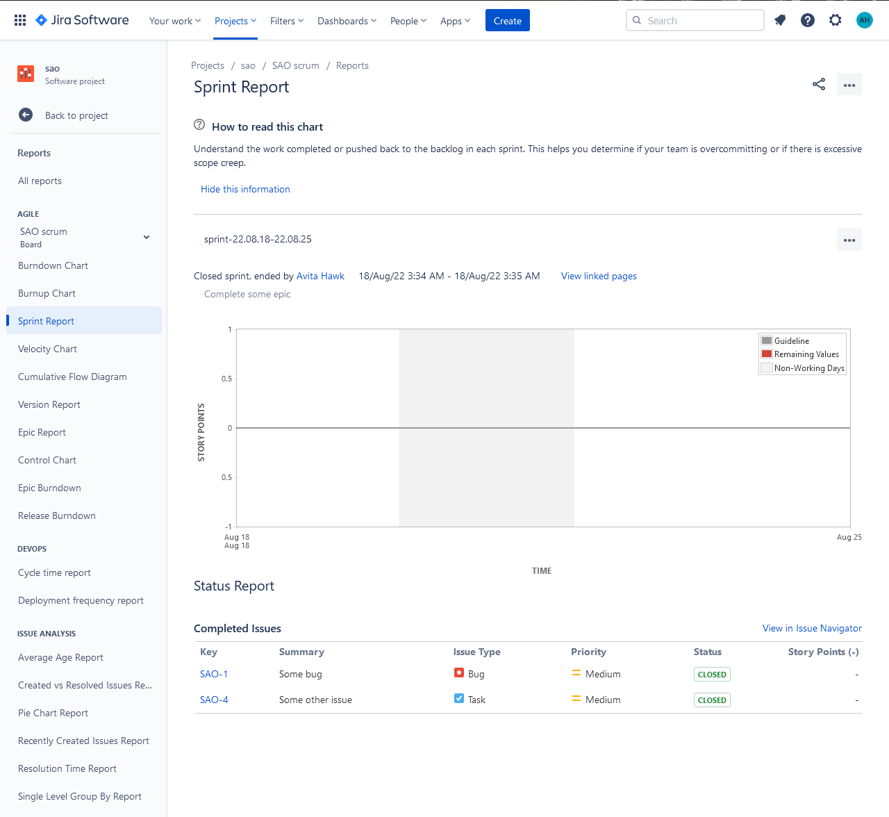Open the Dashboards dropdown
889x817 pixels.
tap(346, 20)
